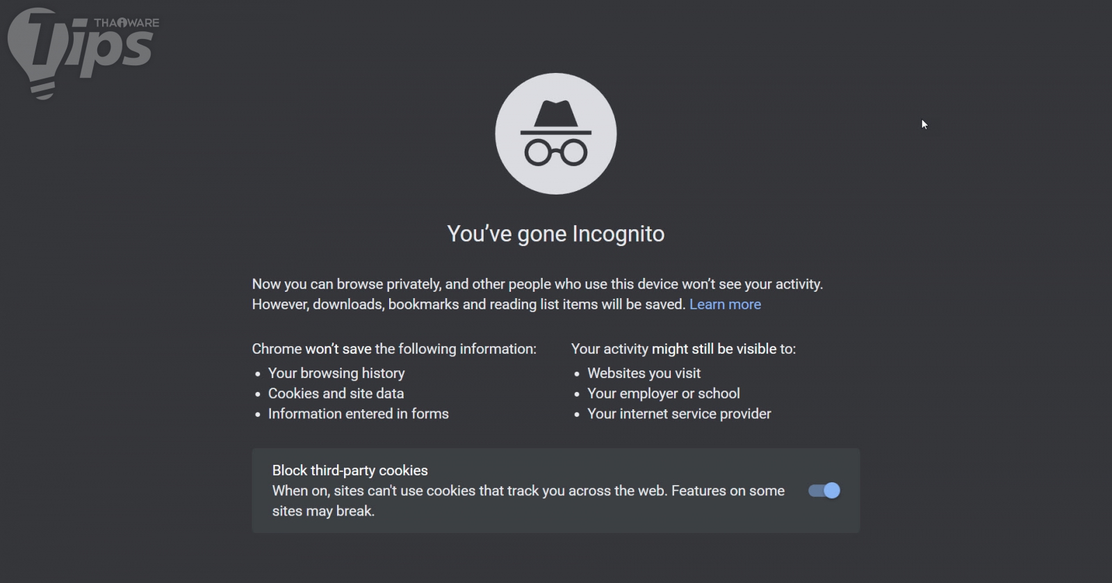Click the "Your activity might still be visible to" heading

[683, 349]
